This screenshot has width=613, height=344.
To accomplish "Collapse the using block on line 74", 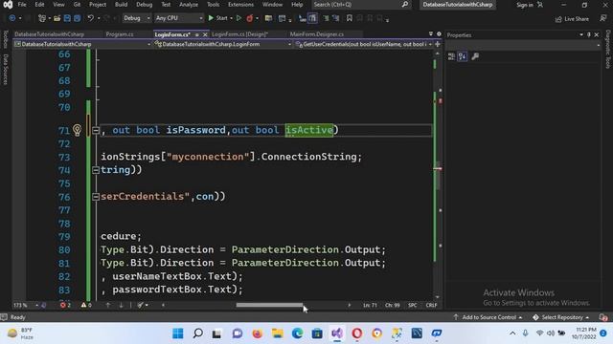I will tap(96, 170).
